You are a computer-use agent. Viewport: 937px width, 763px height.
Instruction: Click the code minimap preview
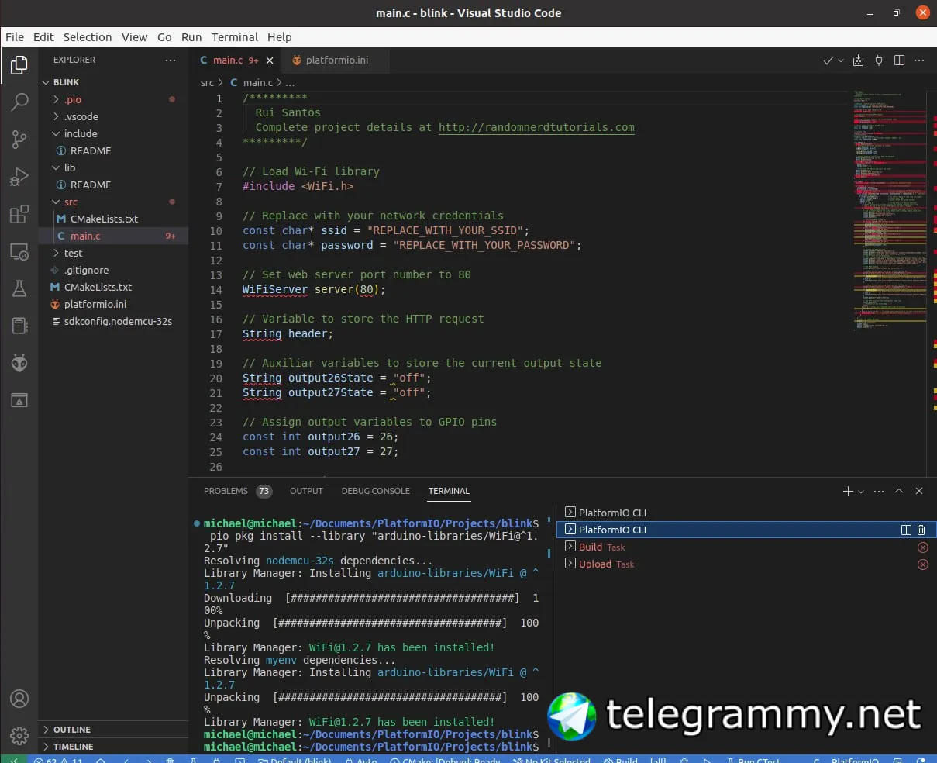coord(889,209)
